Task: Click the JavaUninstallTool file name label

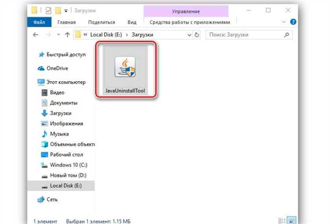Action: coord(125,91)
